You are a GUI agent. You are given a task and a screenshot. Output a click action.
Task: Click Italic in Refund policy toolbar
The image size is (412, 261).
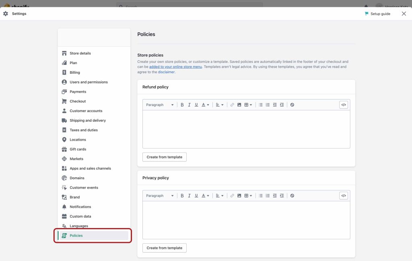[189, 105]
